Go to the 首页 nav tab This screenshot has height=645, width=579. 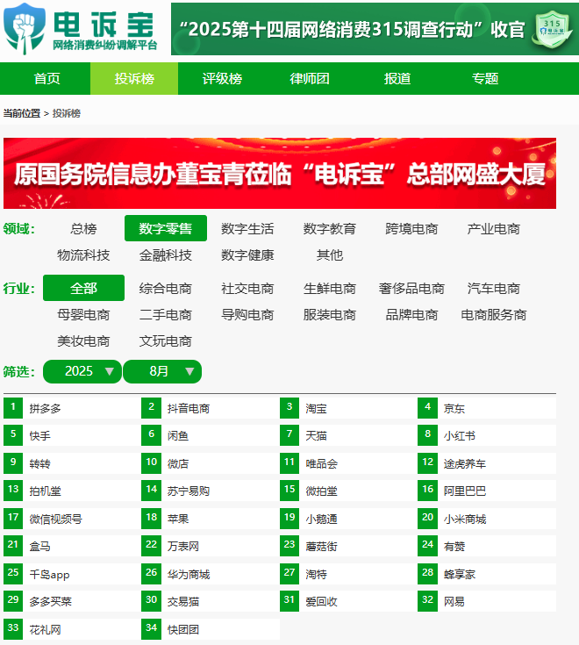(46, 79)
